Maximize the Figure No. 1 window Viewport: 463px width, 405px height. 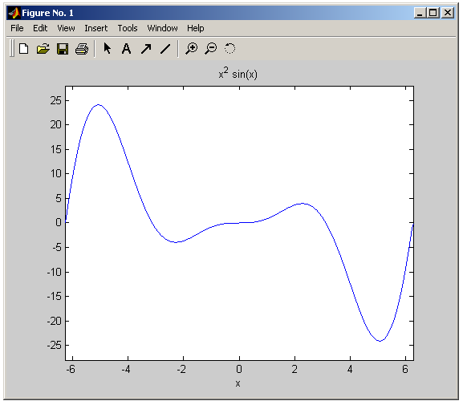coord(433,13)
